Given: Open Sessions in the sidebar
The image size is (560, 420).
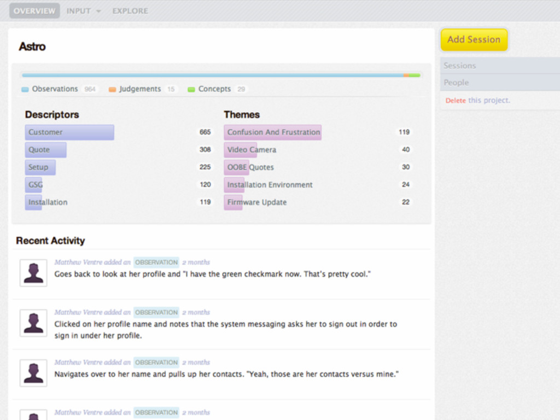Looking at the screenshot, I should (x=500, y=66).
